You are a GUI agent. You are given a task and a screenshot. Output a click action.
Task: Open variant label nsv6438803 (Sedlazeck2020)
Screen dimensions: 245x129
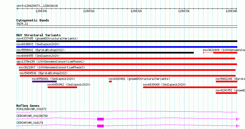coord(38,44)
